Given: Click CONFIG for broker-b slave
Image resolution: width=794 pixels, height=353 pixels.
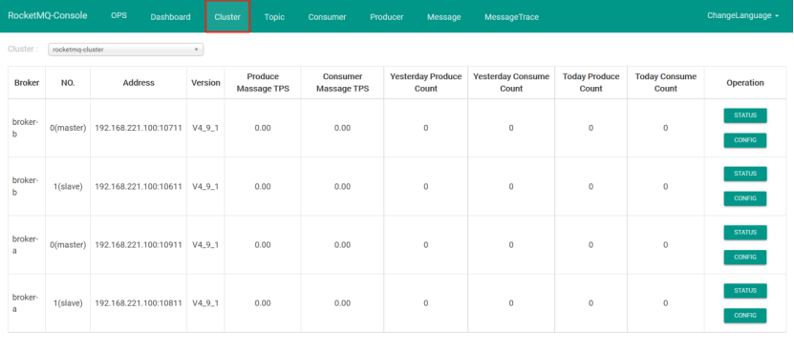Looking at the screenshot, I should 745,198.
